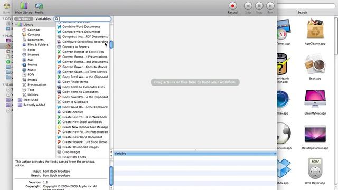The height and width of the screenshot is (190, 338).
Task: Click the Variable column header
Action: pyautogui.click(x=195, y=154)
